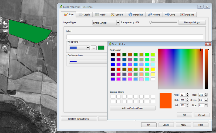Click the Layer Properties help question-mark icon
The width and height of the screenshot is (216, 133).
pyautogui.click(x=200, y=7)
